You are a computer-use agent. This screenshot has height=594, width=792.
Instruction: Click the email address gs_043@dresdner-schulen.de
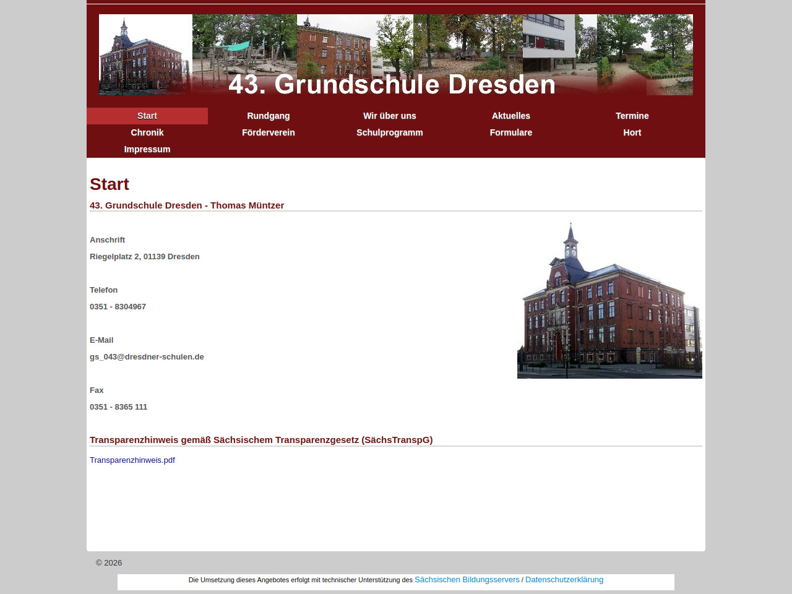pyautogui.click(x=147, y=357)
